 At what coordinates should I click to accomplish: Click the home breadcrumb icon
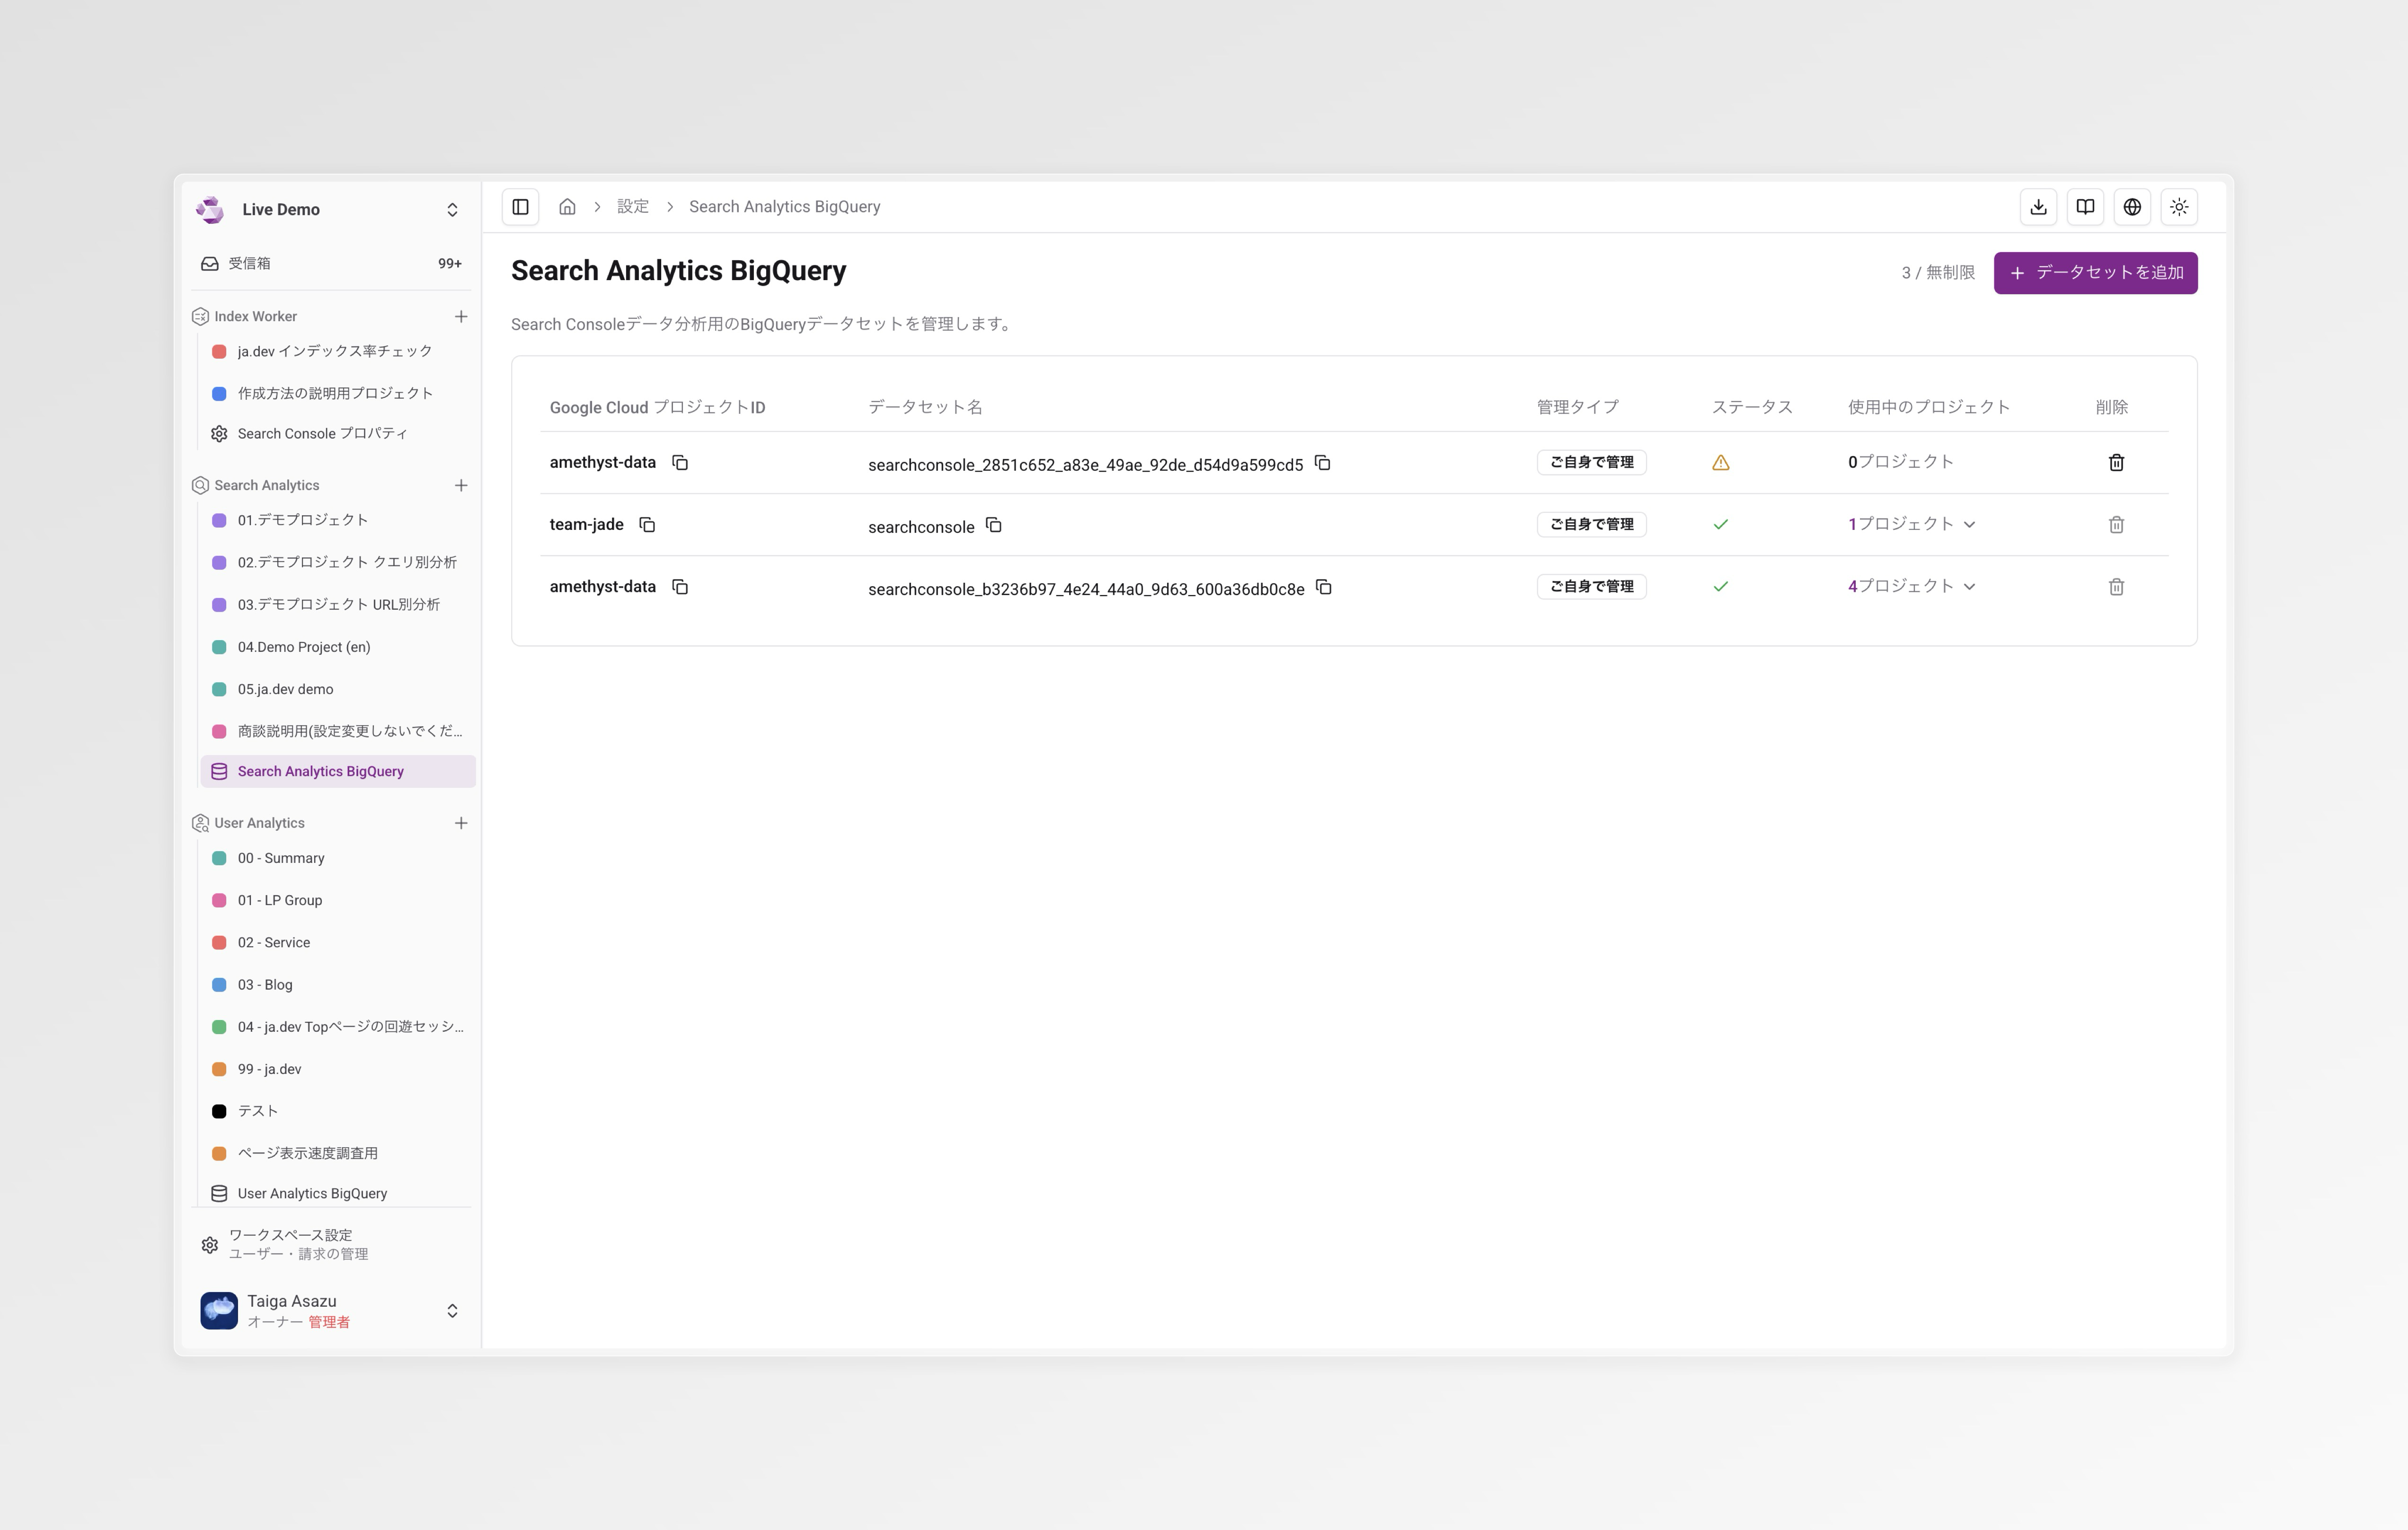[567, 207]
